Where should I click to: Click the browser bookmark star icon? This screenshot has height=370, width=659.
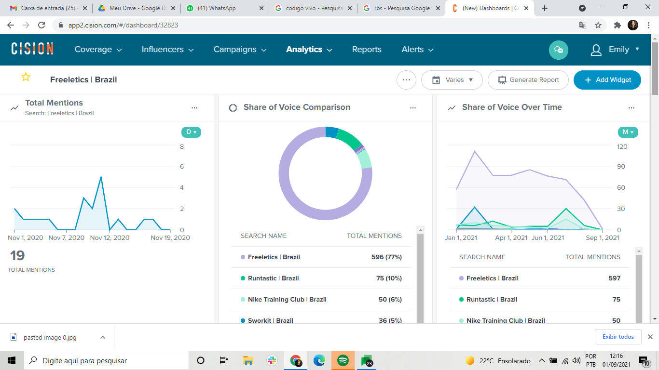click(x=598, y=25)
